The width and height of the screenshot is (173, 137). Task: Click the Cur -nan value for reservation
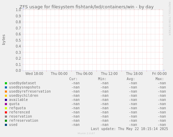(76, 117)
